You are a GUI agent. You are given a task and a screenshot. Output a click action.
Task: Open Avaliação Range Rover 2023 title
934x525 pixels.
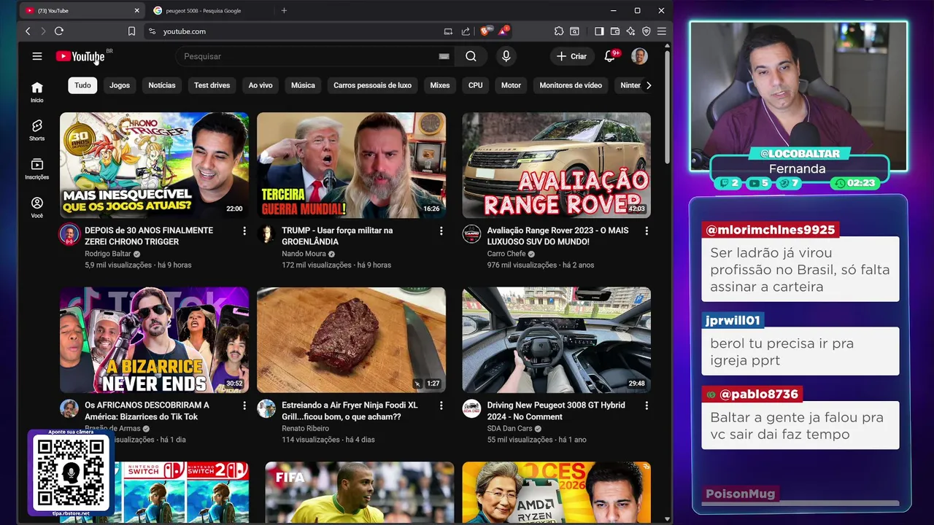click(x=557, y=236)
